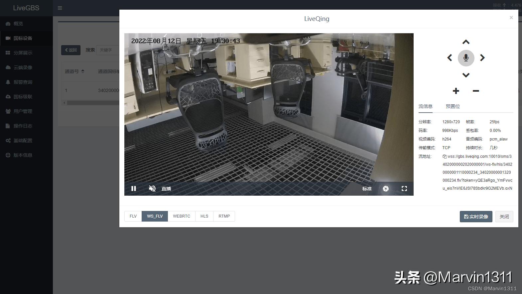Click the 1280x720 resolution value

[x=451, y=122]
